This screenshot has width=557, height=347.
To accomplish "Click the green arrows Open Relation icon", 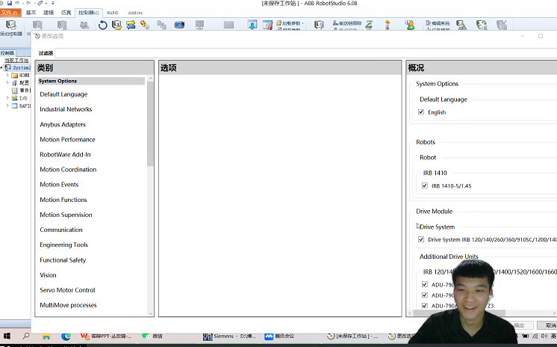I will tap(482, 25).
